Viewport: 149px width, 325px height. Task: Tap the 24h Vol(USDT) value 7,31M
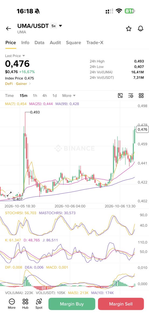[x=138, y=78]
